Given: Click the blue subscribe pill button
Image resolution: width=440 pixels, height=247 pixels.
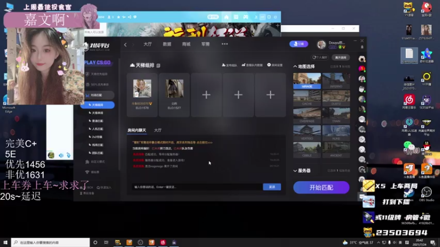Looking at the screenshot, I should [x=299, y=44].
